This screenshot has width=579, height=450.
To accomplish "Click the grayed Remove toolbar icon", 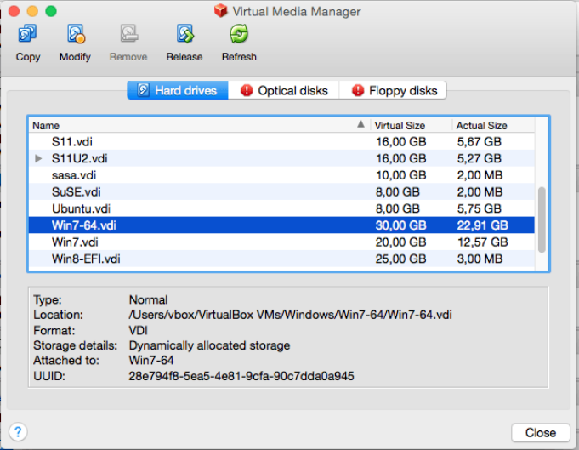I will tap(128, 36).
